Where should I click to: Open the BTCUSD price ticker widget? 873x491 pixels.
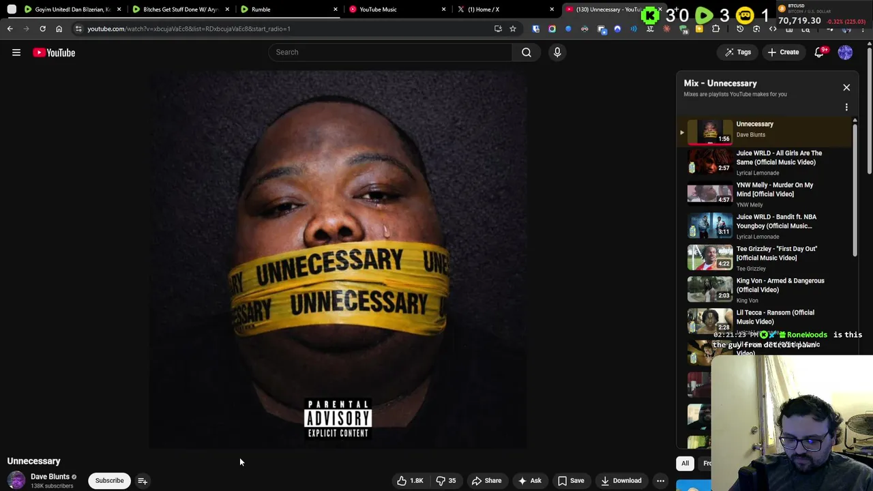pos(823,14)
